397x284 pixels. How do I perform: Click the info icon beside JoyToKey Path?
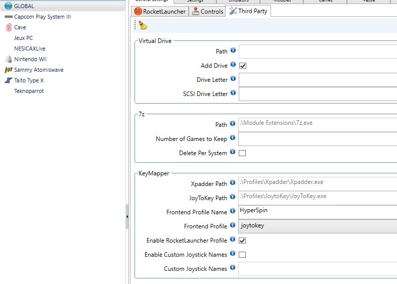click(x=233, y=197)
